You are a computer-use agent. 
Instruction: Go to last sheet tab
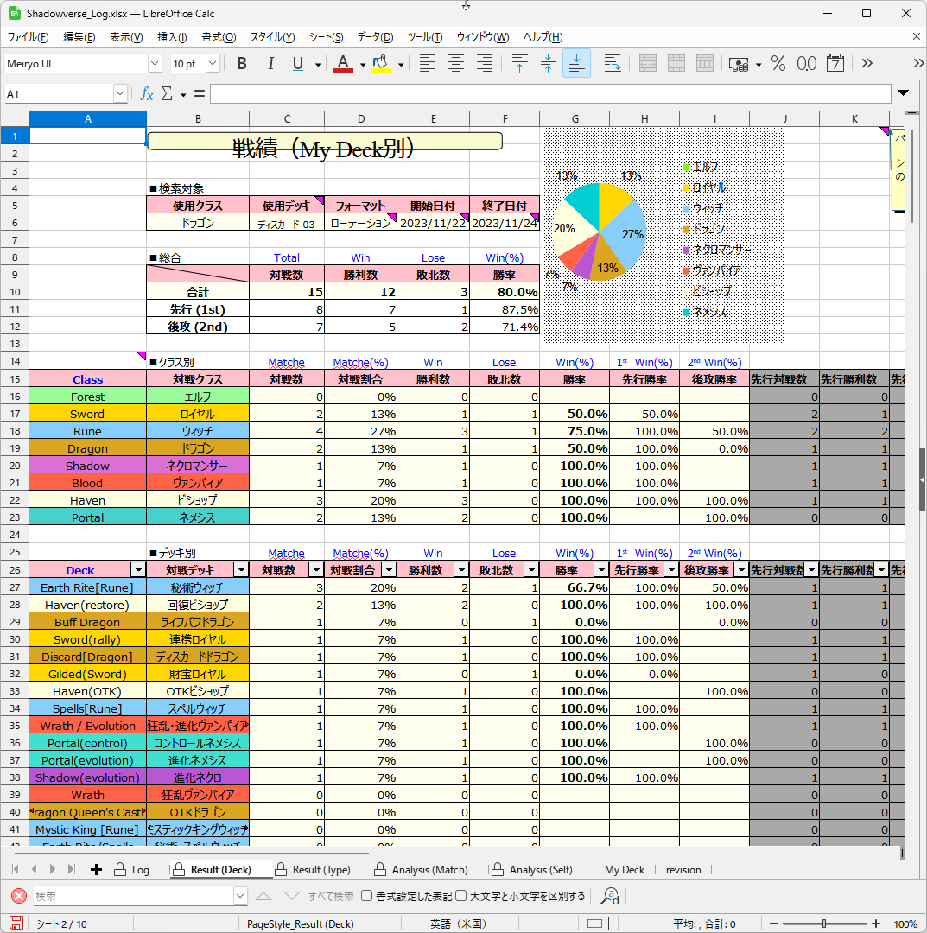point(72,870)
